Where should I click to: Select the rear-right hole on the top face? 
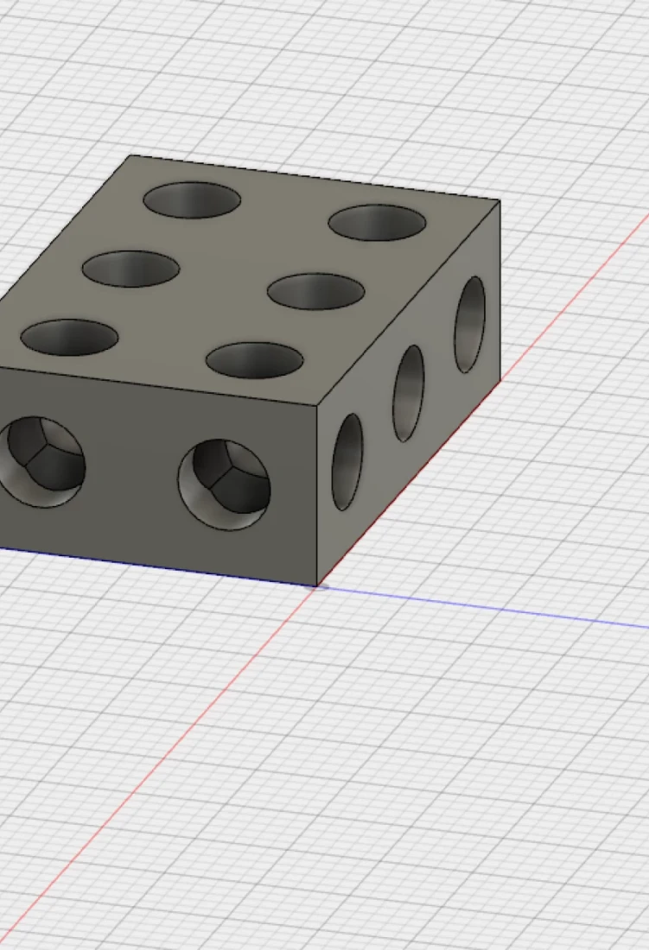377,222
